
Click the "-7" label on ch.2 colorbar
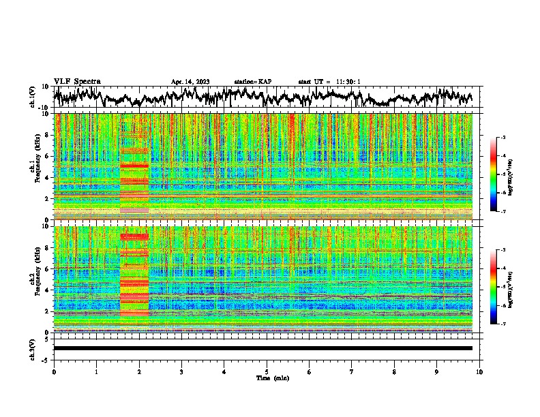[x=502, y=324]
